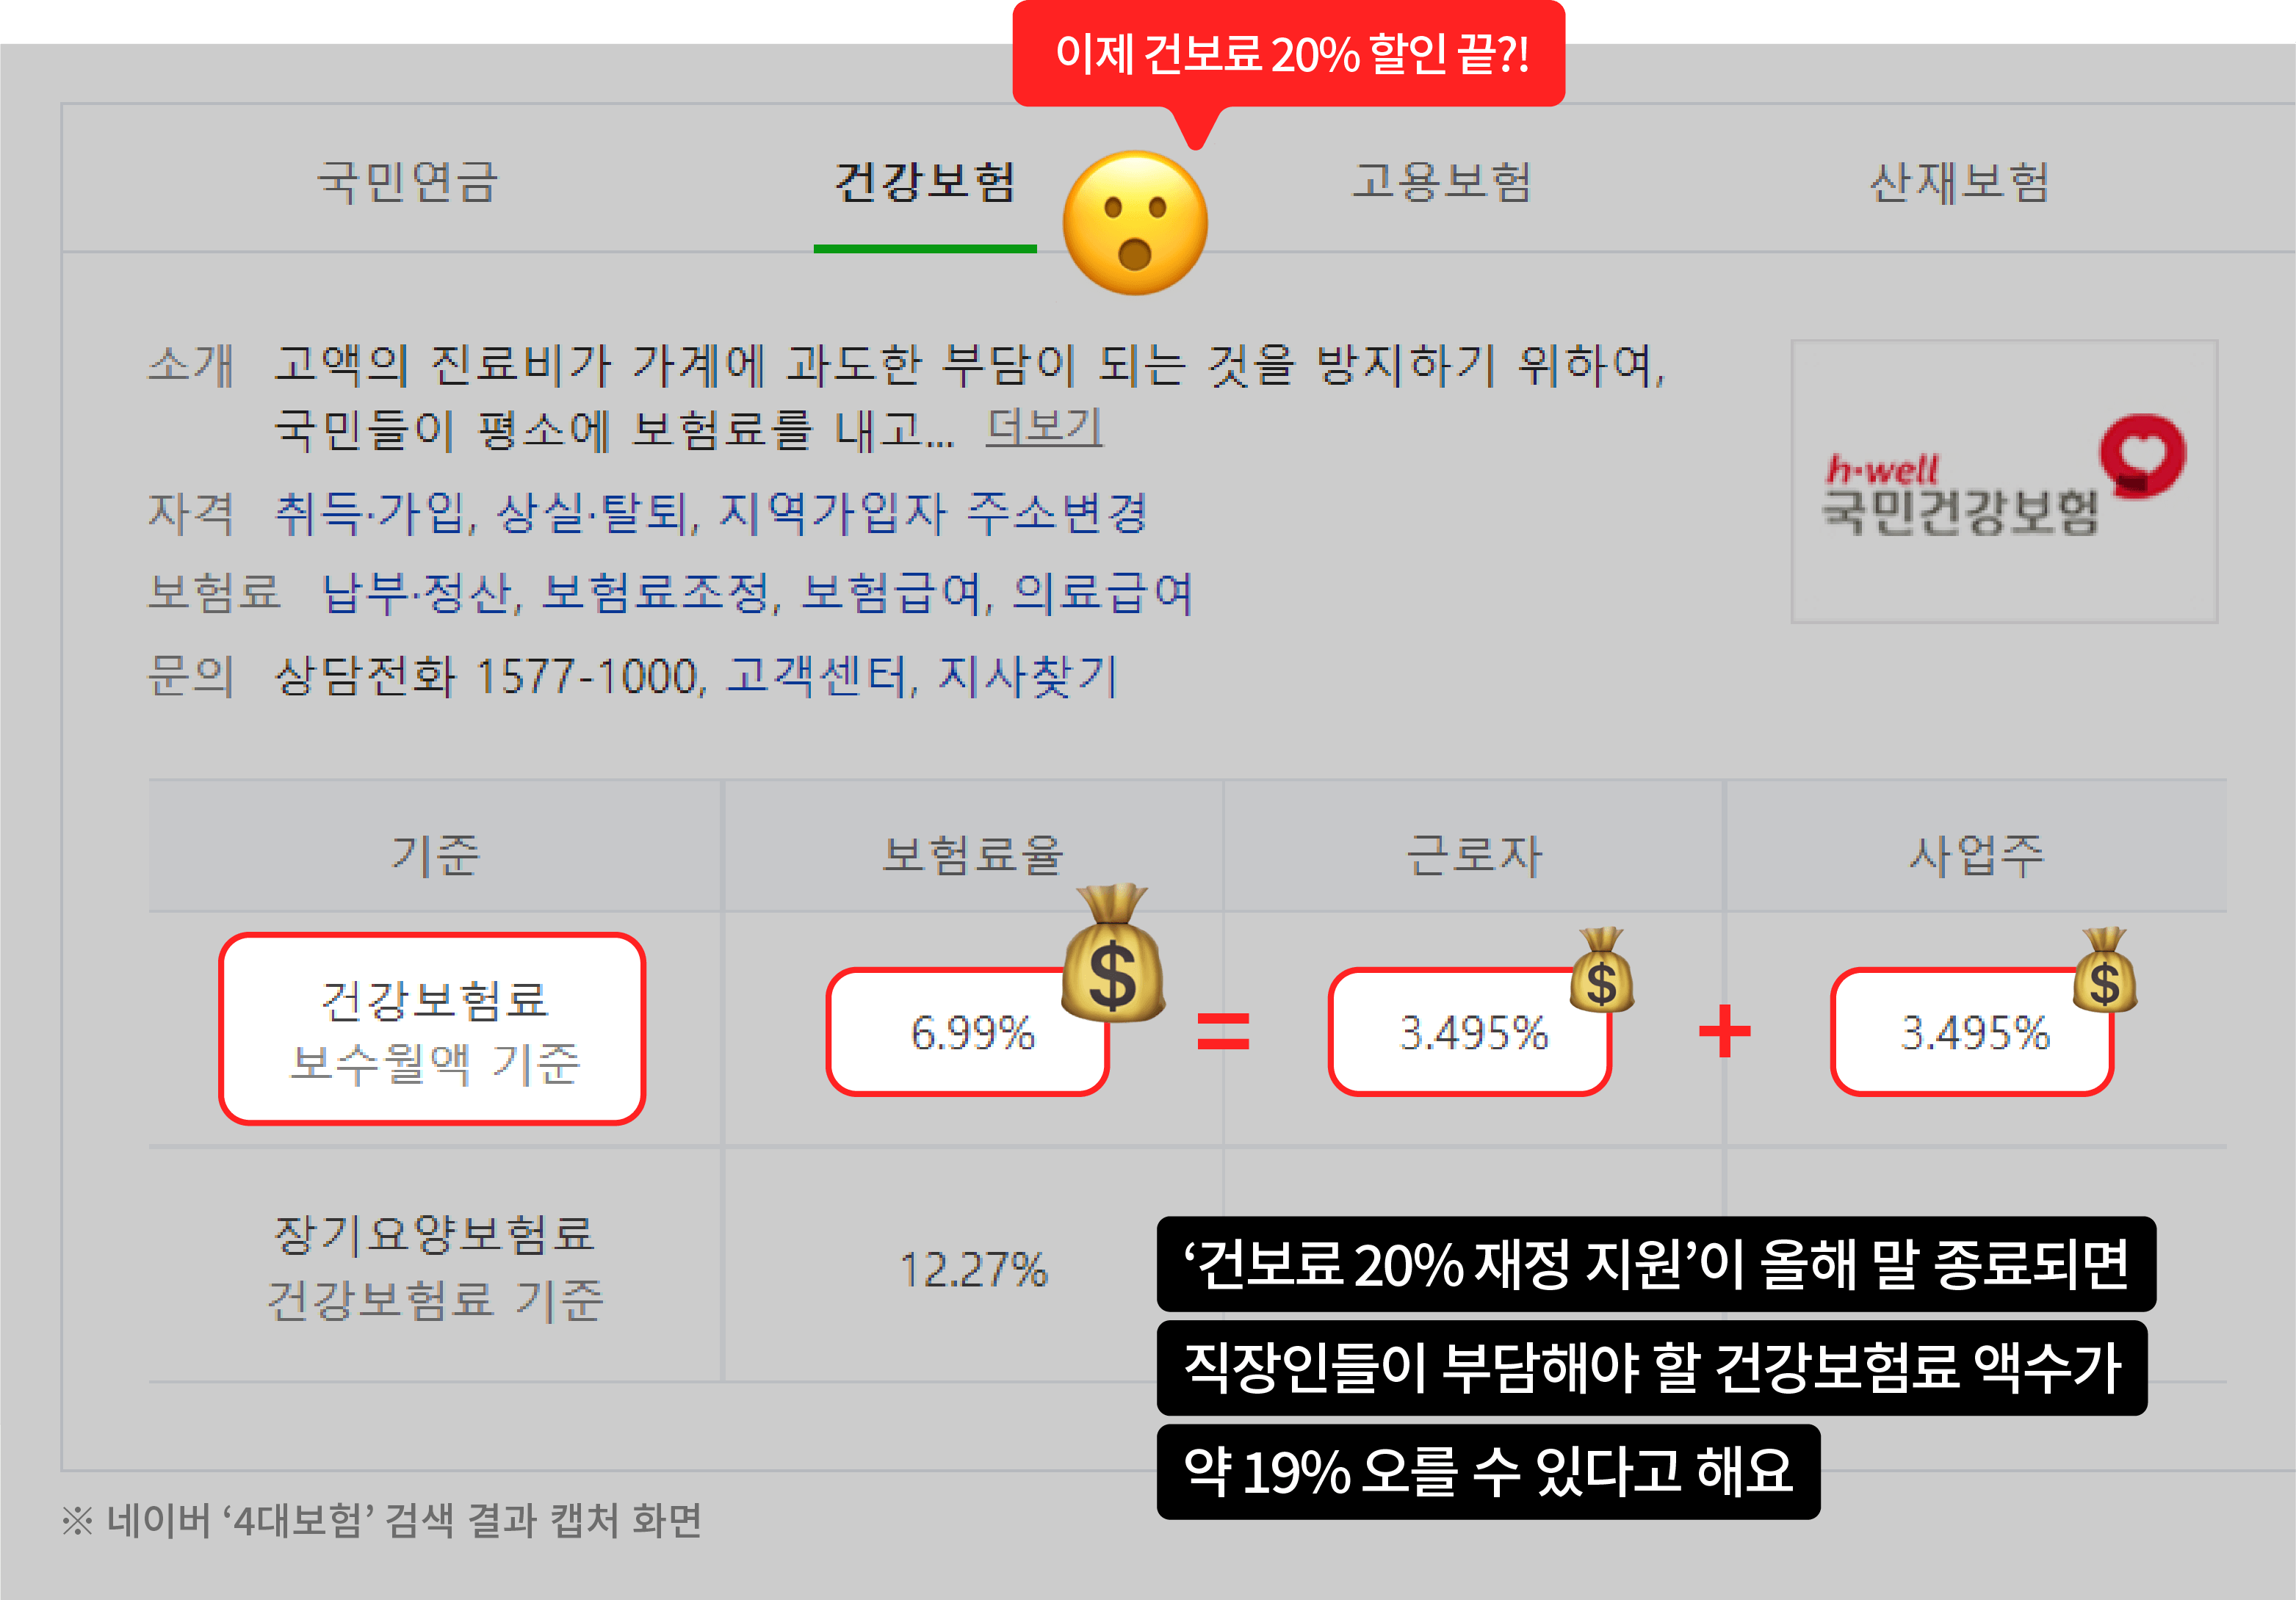Click the red 이제 건보료 20% 할인 끝 bubble
The image size is (2296, 1600).
[1289, 54]
